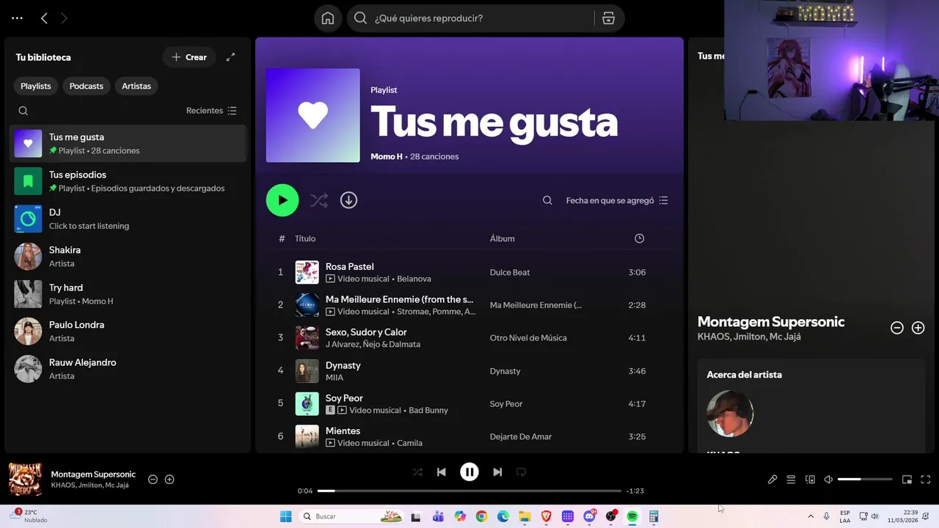Viewport: 939px width, 528px height.
Task: Open the mini player
Action: pos(907,480)
